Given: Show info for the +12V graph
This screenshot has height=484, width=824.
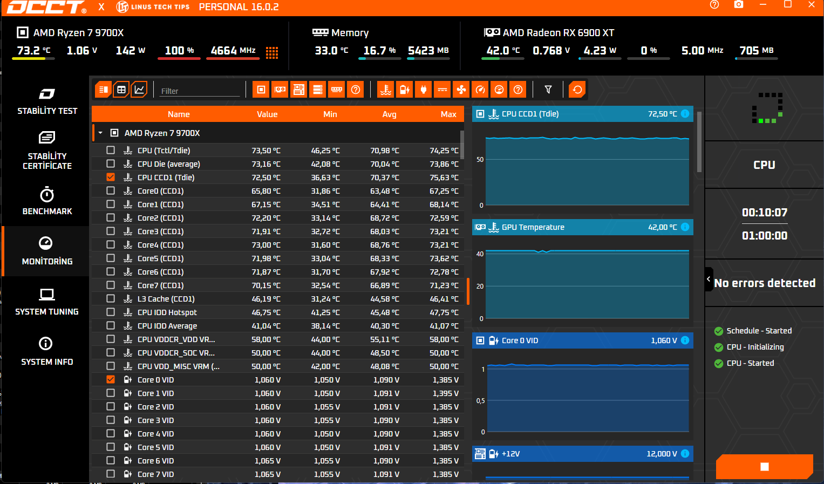Looking at the screenshot, I should coord(685,454).
